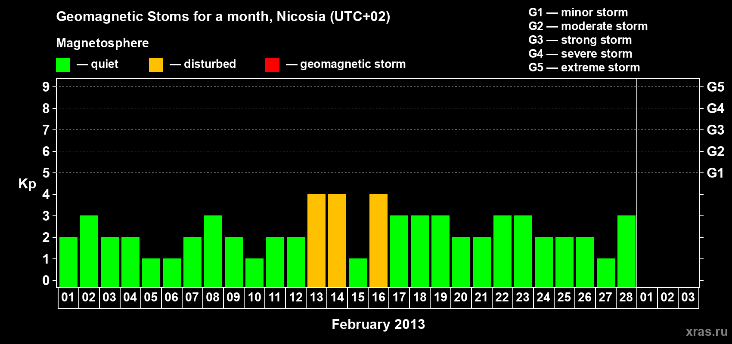Click the date label 13 on the axis

(x=316, y=297)
